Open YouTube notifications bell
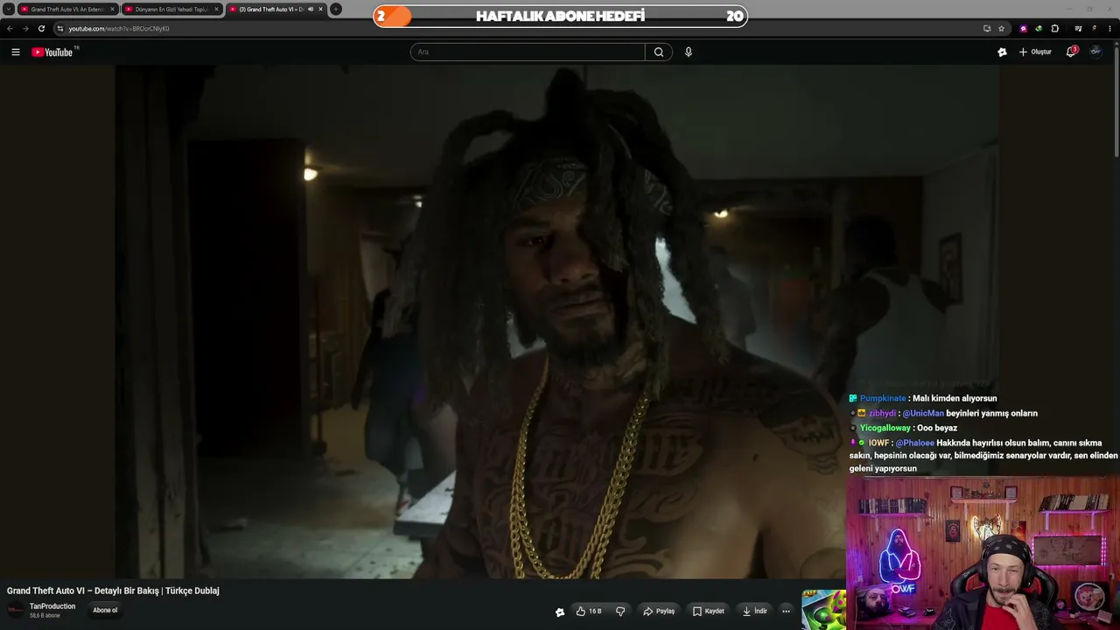 click(x=1071, y=52)
